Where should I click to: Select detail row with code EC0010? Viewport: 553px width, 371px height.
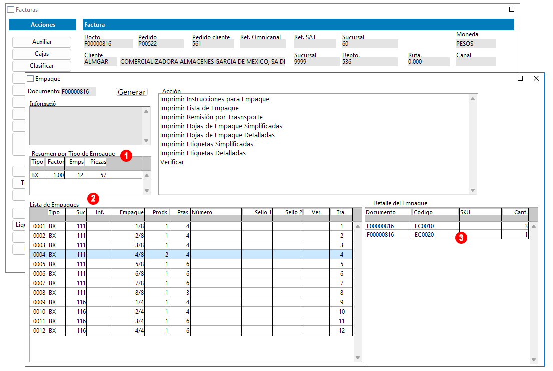point(447,226)
